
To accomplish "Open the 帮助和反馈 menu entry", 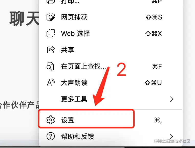I will (111, 136).
